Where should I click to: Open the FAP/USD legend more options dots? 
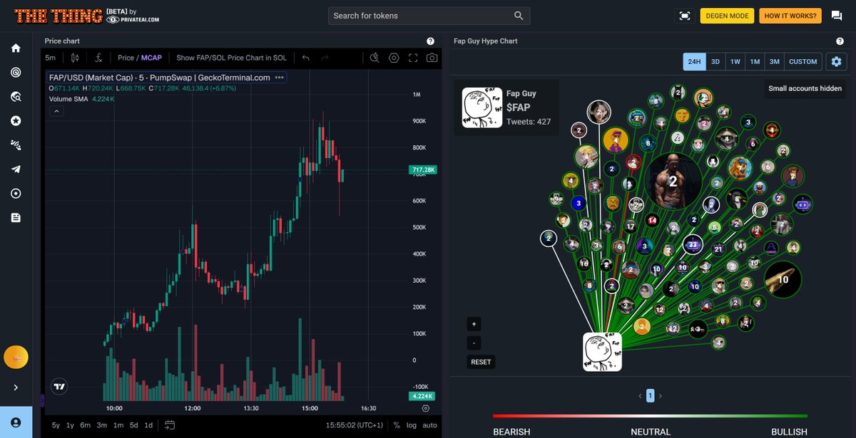coord(280,78)
